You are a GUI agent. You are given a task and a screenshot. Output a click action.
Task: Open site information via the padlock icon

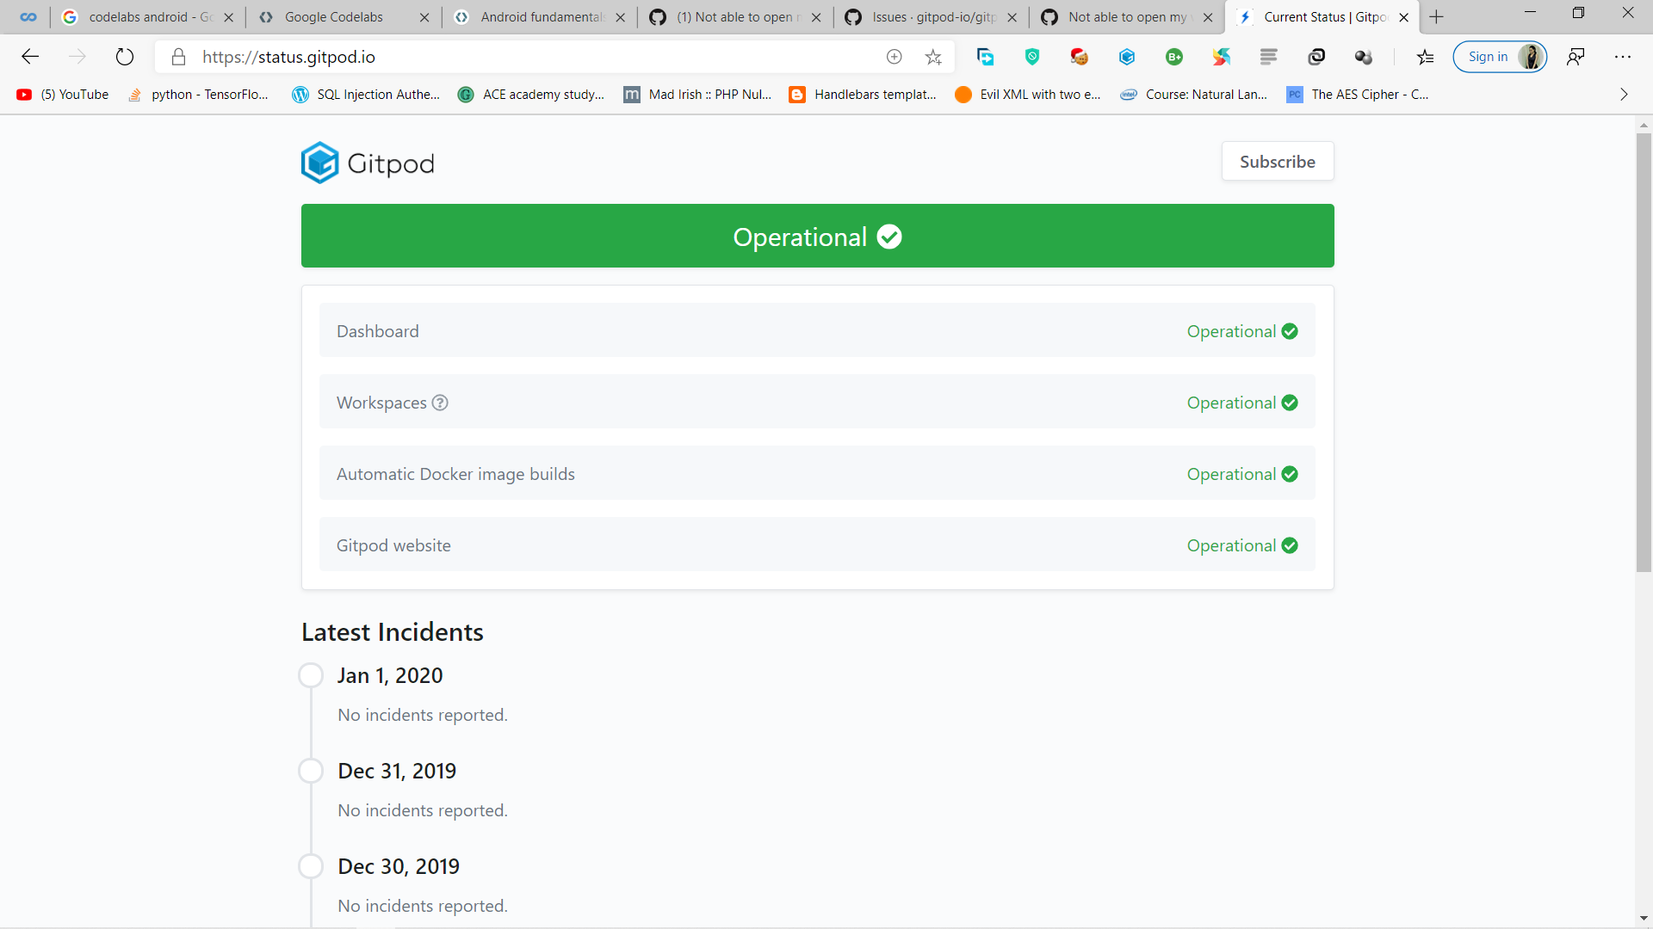pyautogui.click(x=178, y=57)
